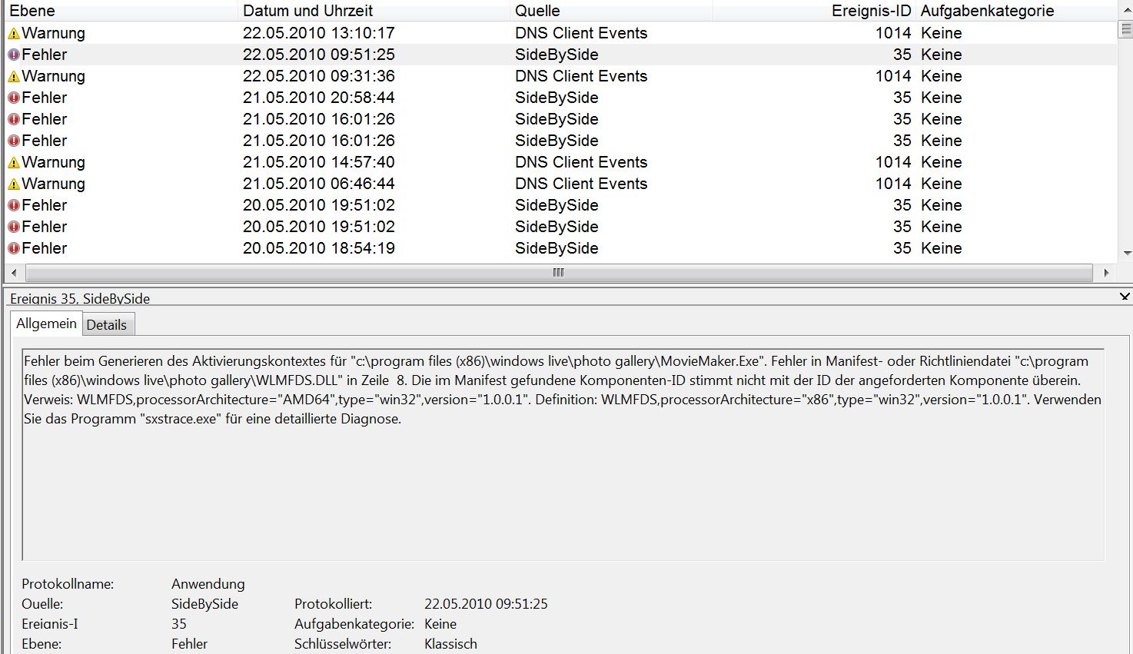Click the down arrow of the vertical scrollbar

point(1127,253)
